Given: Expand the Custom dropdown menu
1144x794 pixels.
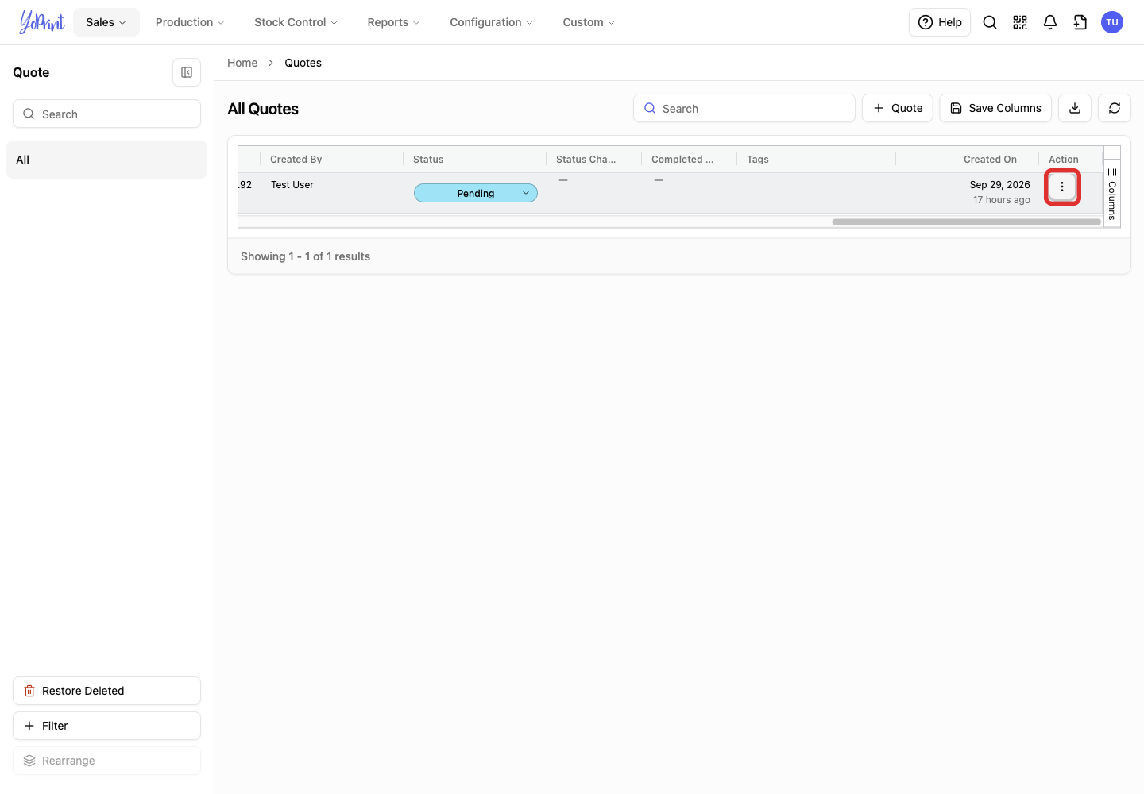Looking at the screenshot, I should click(x=589, y=22).
